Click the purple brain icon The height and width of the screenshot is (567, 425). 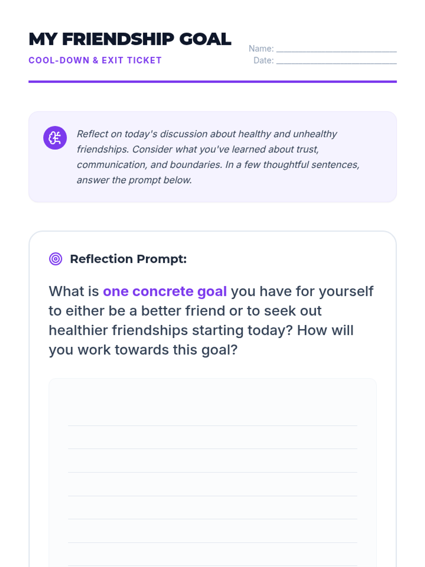tap(55, 138)
